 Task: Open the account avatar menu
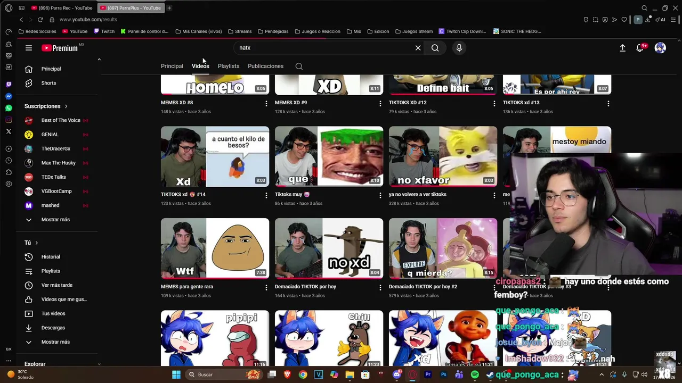coord(660,48)
